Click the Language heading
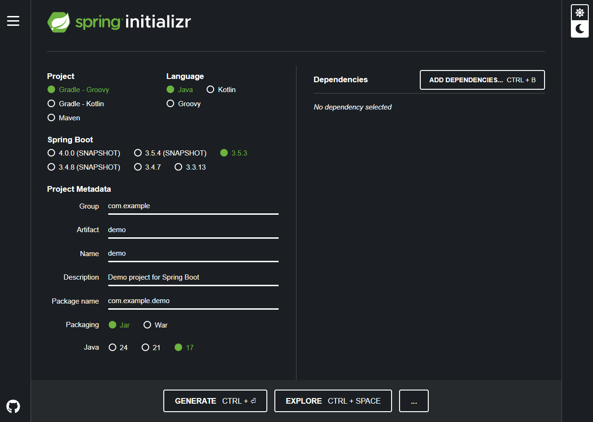Viewport: 593px width, 422px height. pyautogui.click(x=185, y=76)
